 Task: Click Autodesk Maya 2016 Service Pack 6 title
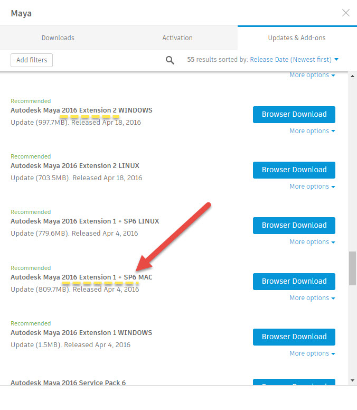click(68, 383)
